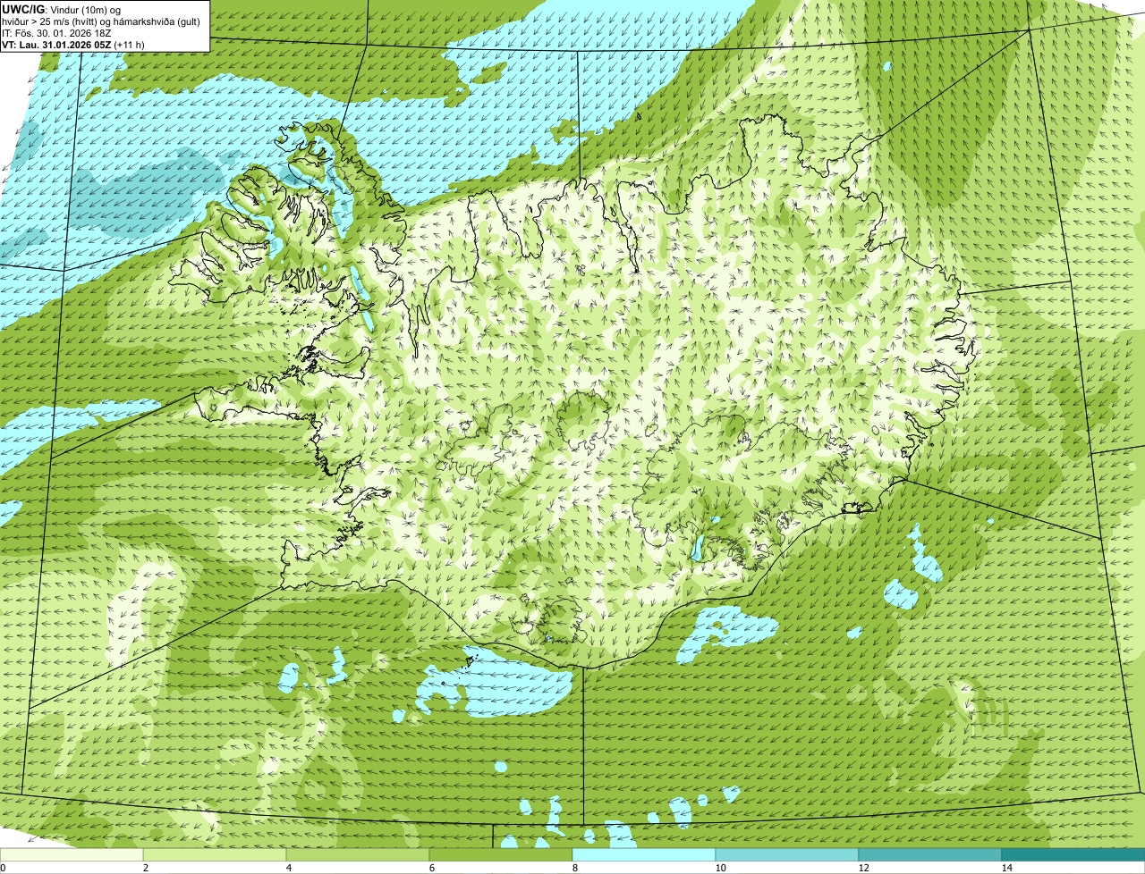Image resolution: width=1145 pixels, height=874 pixels.
Task: Click the '6' label on the color scale
Action: click(x=431, y=868)
